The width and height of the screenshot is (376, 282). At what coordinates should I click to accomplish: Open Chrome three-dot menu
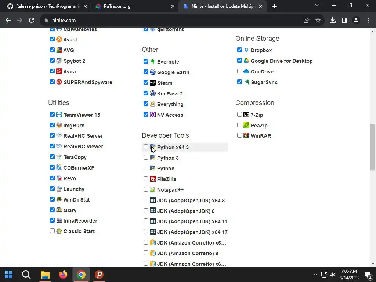368,21
